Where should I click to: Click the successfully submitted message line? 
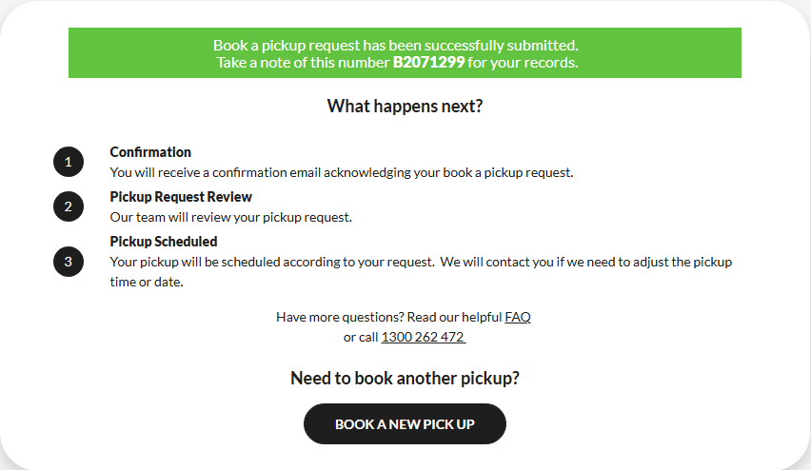click(x=395, y=45)
